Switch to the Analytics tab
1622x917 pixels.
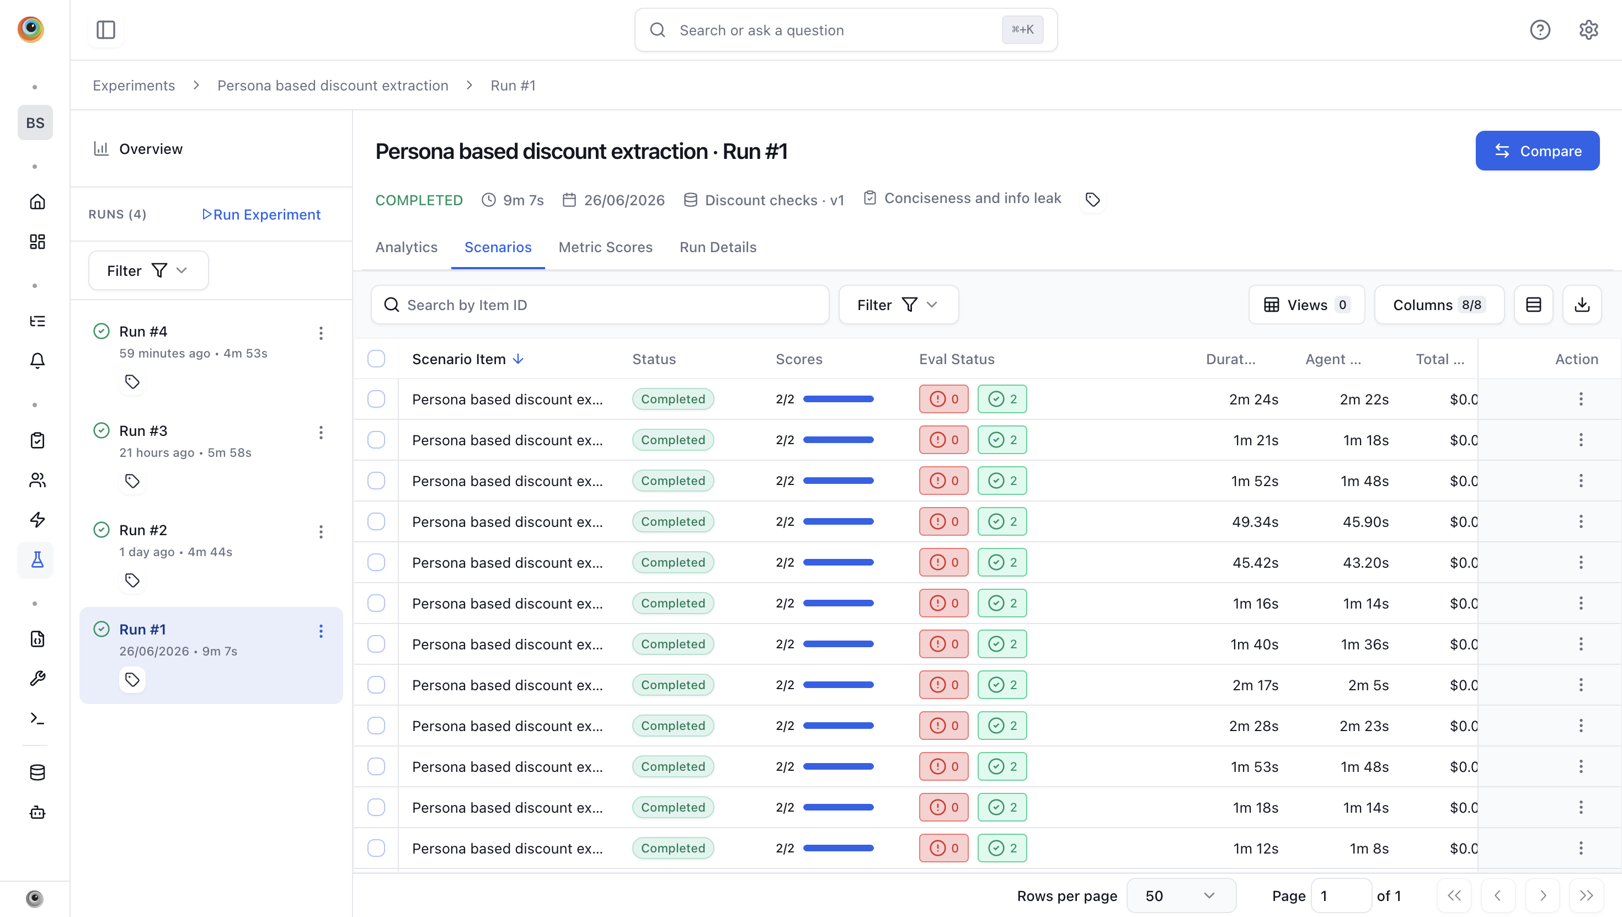click(406, 247)
